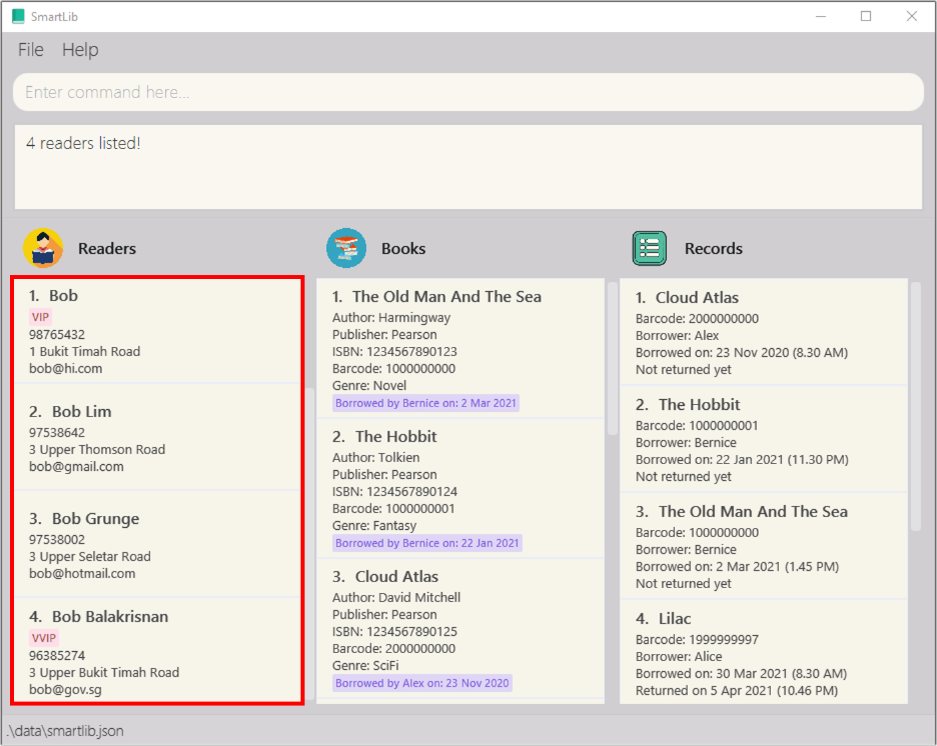Click address '3 Upper Seletar Road'
Screen dimensions: 937x746
90,557
